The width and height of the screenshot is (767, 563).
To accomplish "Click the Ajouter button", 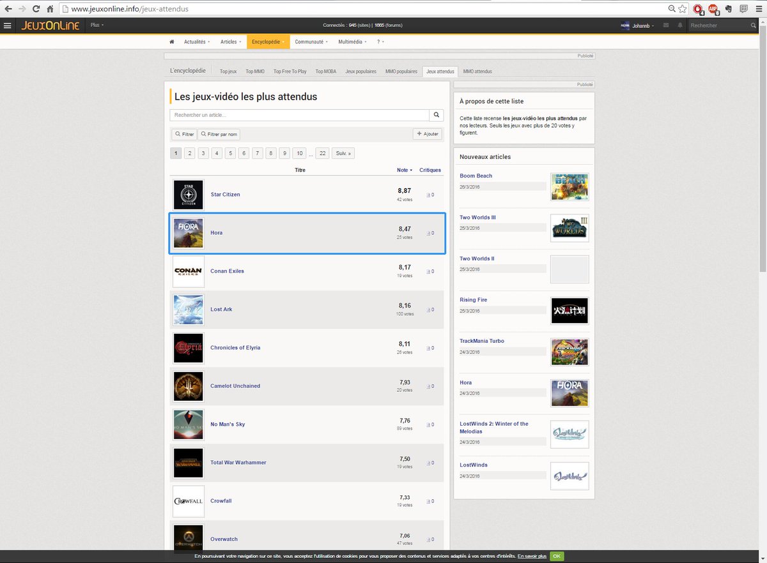I will click(x=428, y=134).
